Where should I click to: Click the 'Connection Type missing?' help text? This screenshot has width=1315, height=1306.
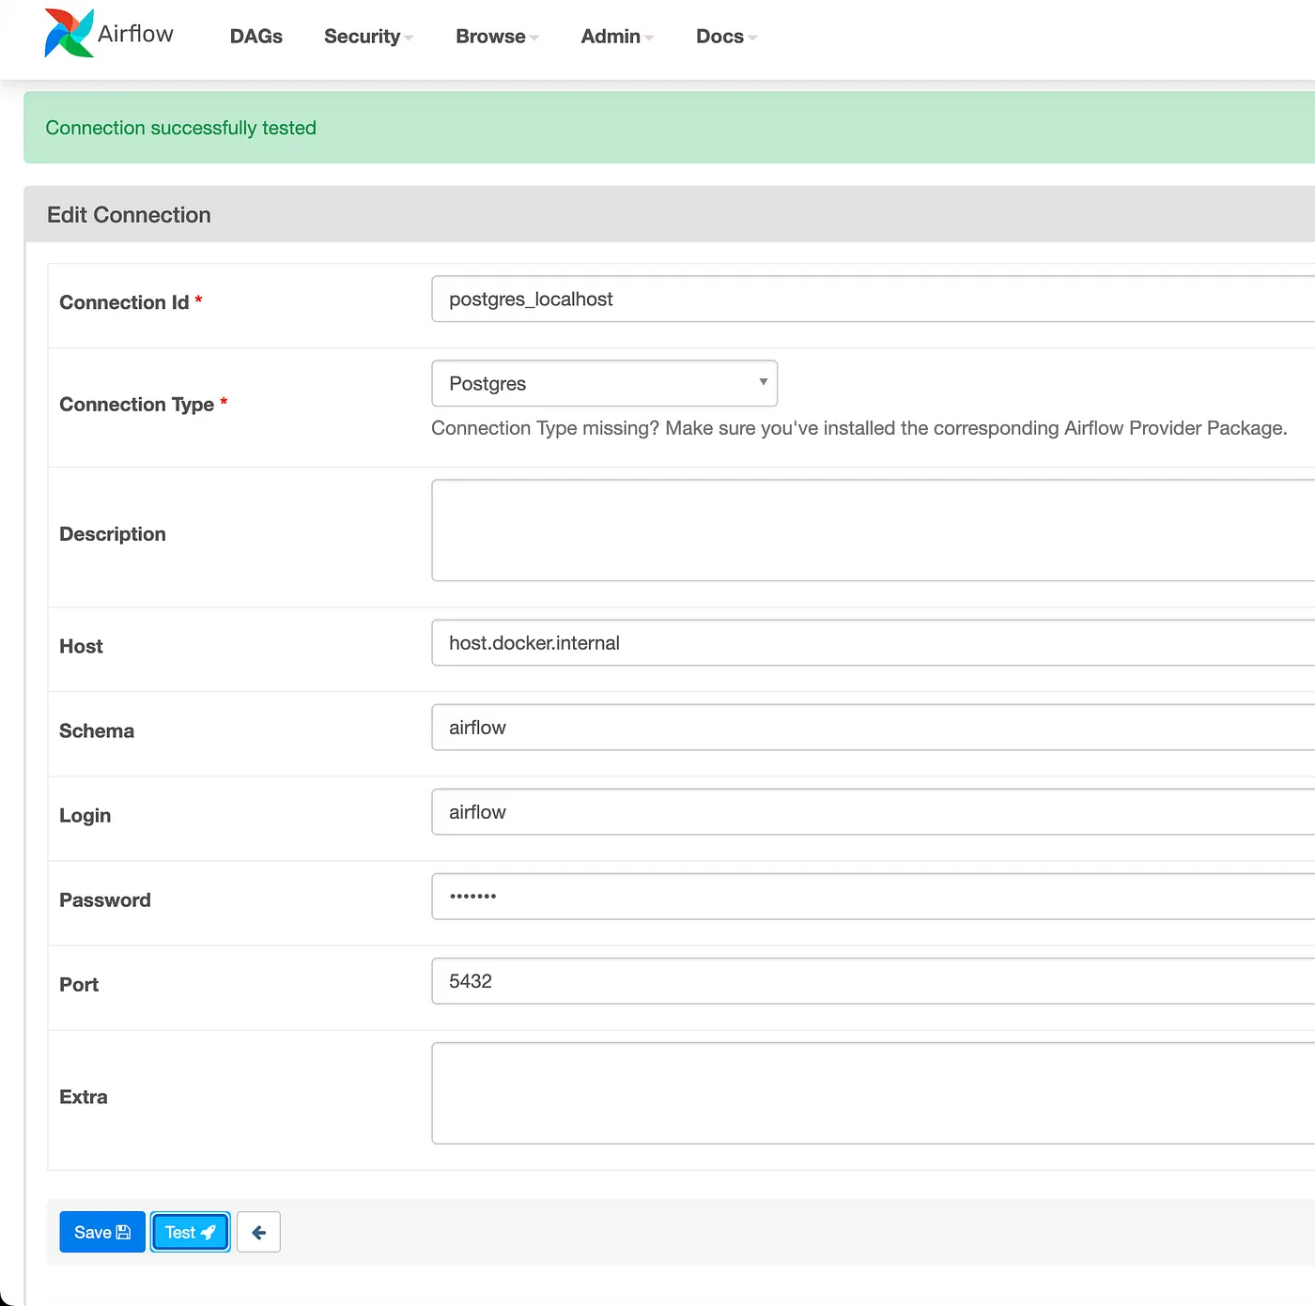click(859, 428)
